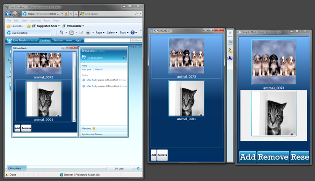Open the Page command bar menu
This screenshot has width=315, height=181.
(100, 33)
